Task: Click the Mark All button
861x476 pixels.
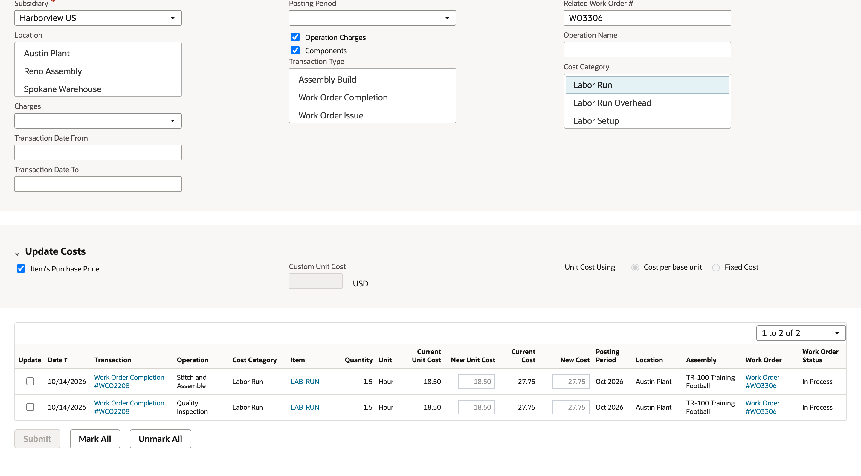Action: coord(95,439)
